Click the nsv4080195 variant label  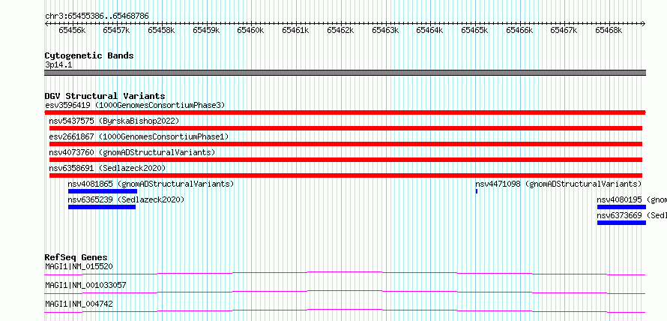pos(632,199)
